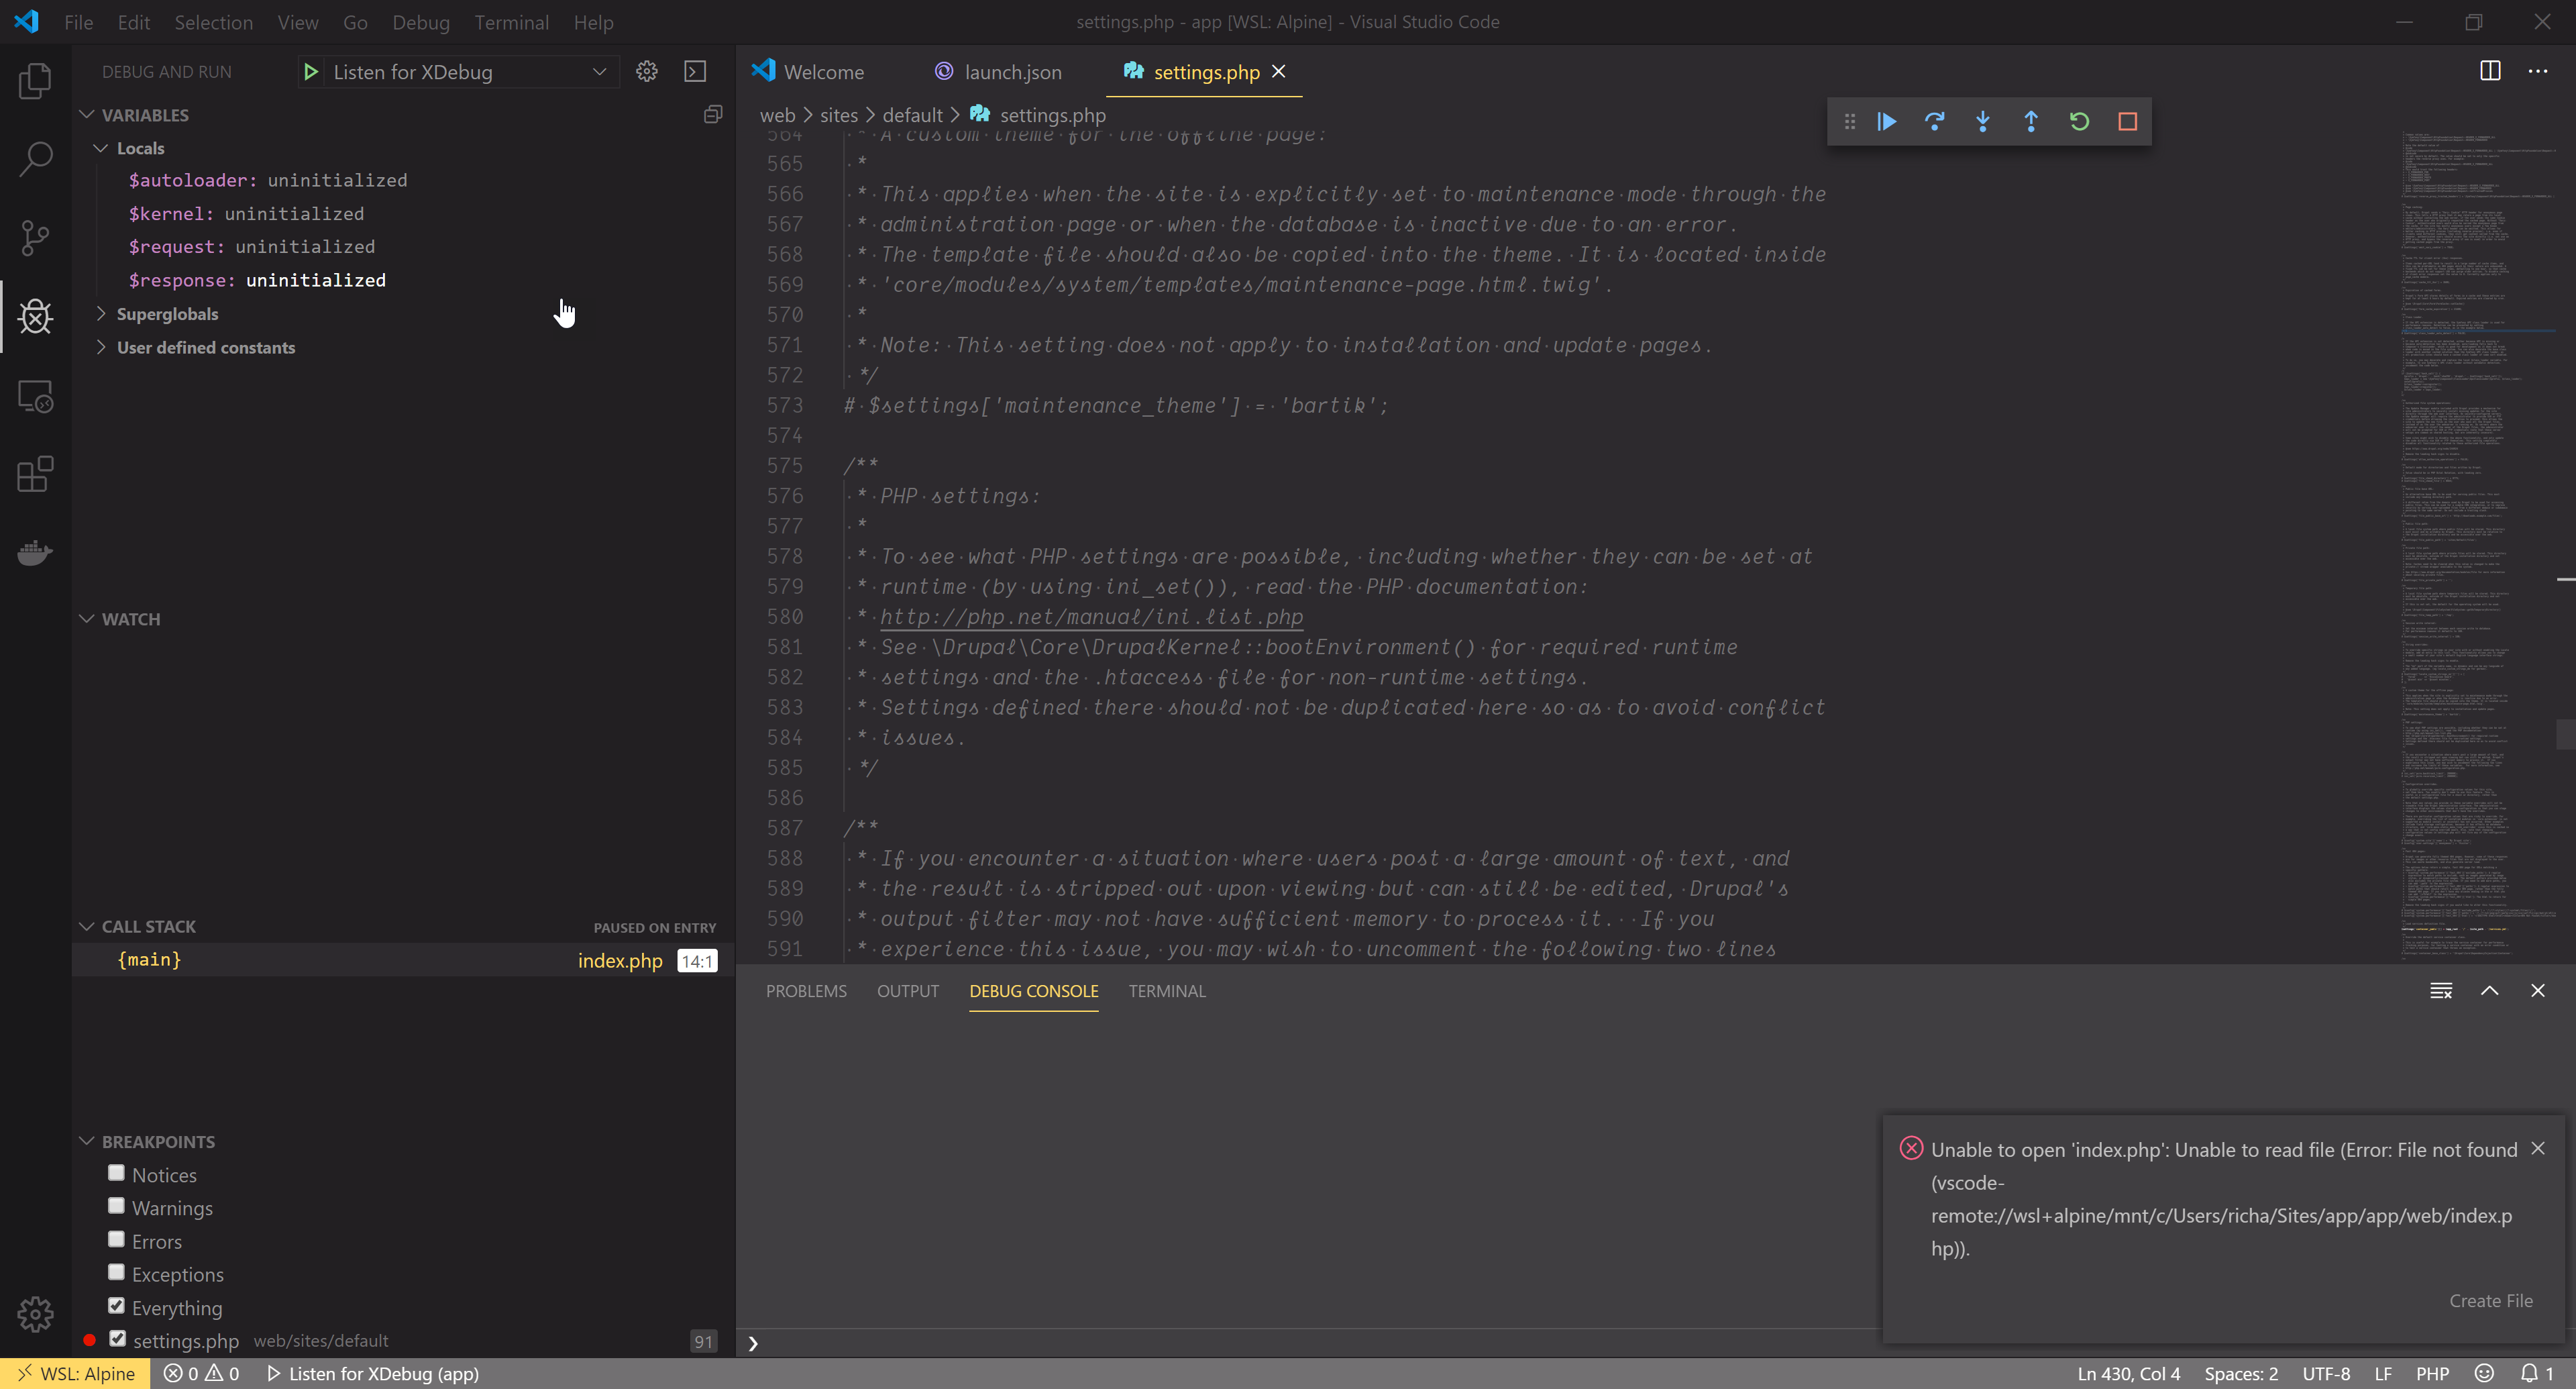Open the Extensions view
Image resolution: width=2576 pixels, height=1389 pixels.
click(35, 474)
